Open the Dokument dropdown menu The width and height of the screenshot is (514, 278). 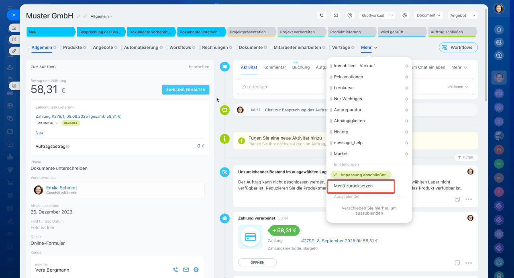coord(428,15)
